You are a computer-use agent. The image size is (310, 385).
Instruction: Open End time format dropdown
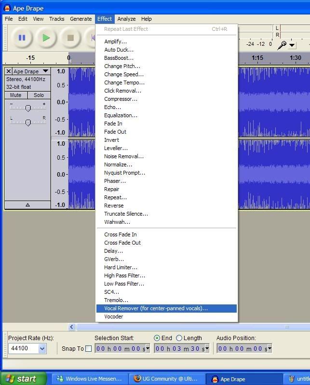click(207, 348)
